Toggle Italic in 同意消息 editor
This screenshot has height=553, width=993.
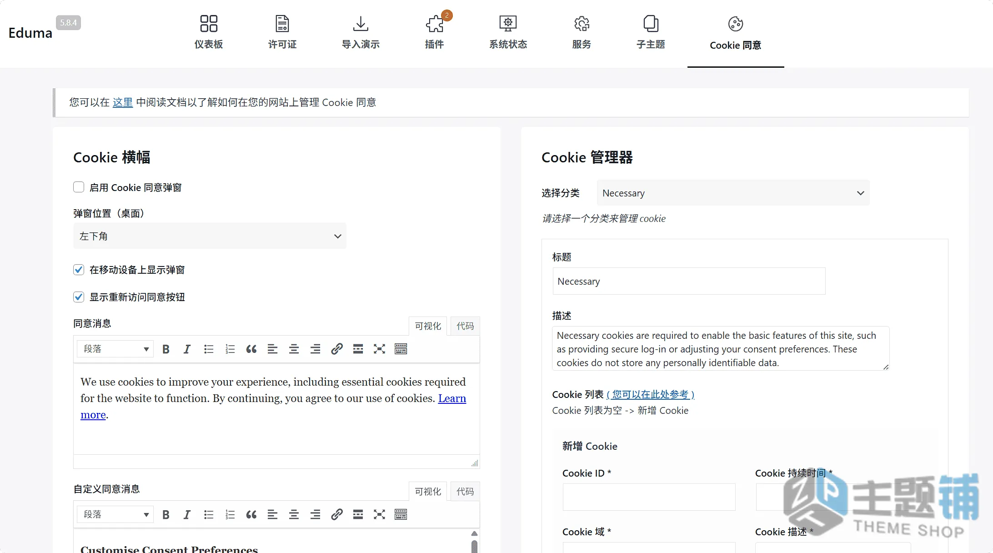tap(187, 349)
